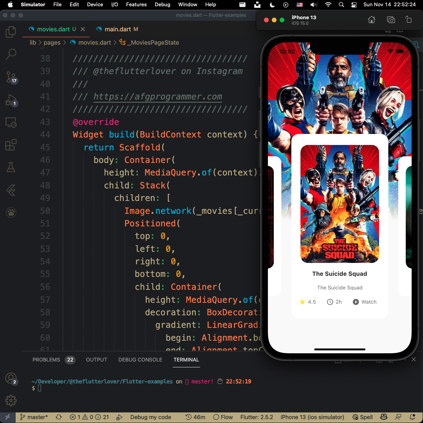Screen dimensions: 423x423
Task: Switch to the DEBUG CONSOLE tab
Action: pos(140,360)
